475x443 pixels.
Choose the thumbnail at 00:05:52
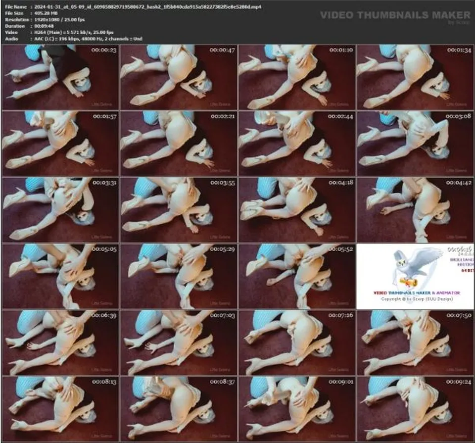pos(297,276)
